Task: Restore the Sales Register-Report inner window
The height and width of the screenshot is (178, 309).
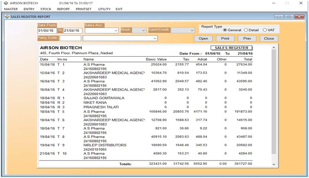Action: click(289, 17)
